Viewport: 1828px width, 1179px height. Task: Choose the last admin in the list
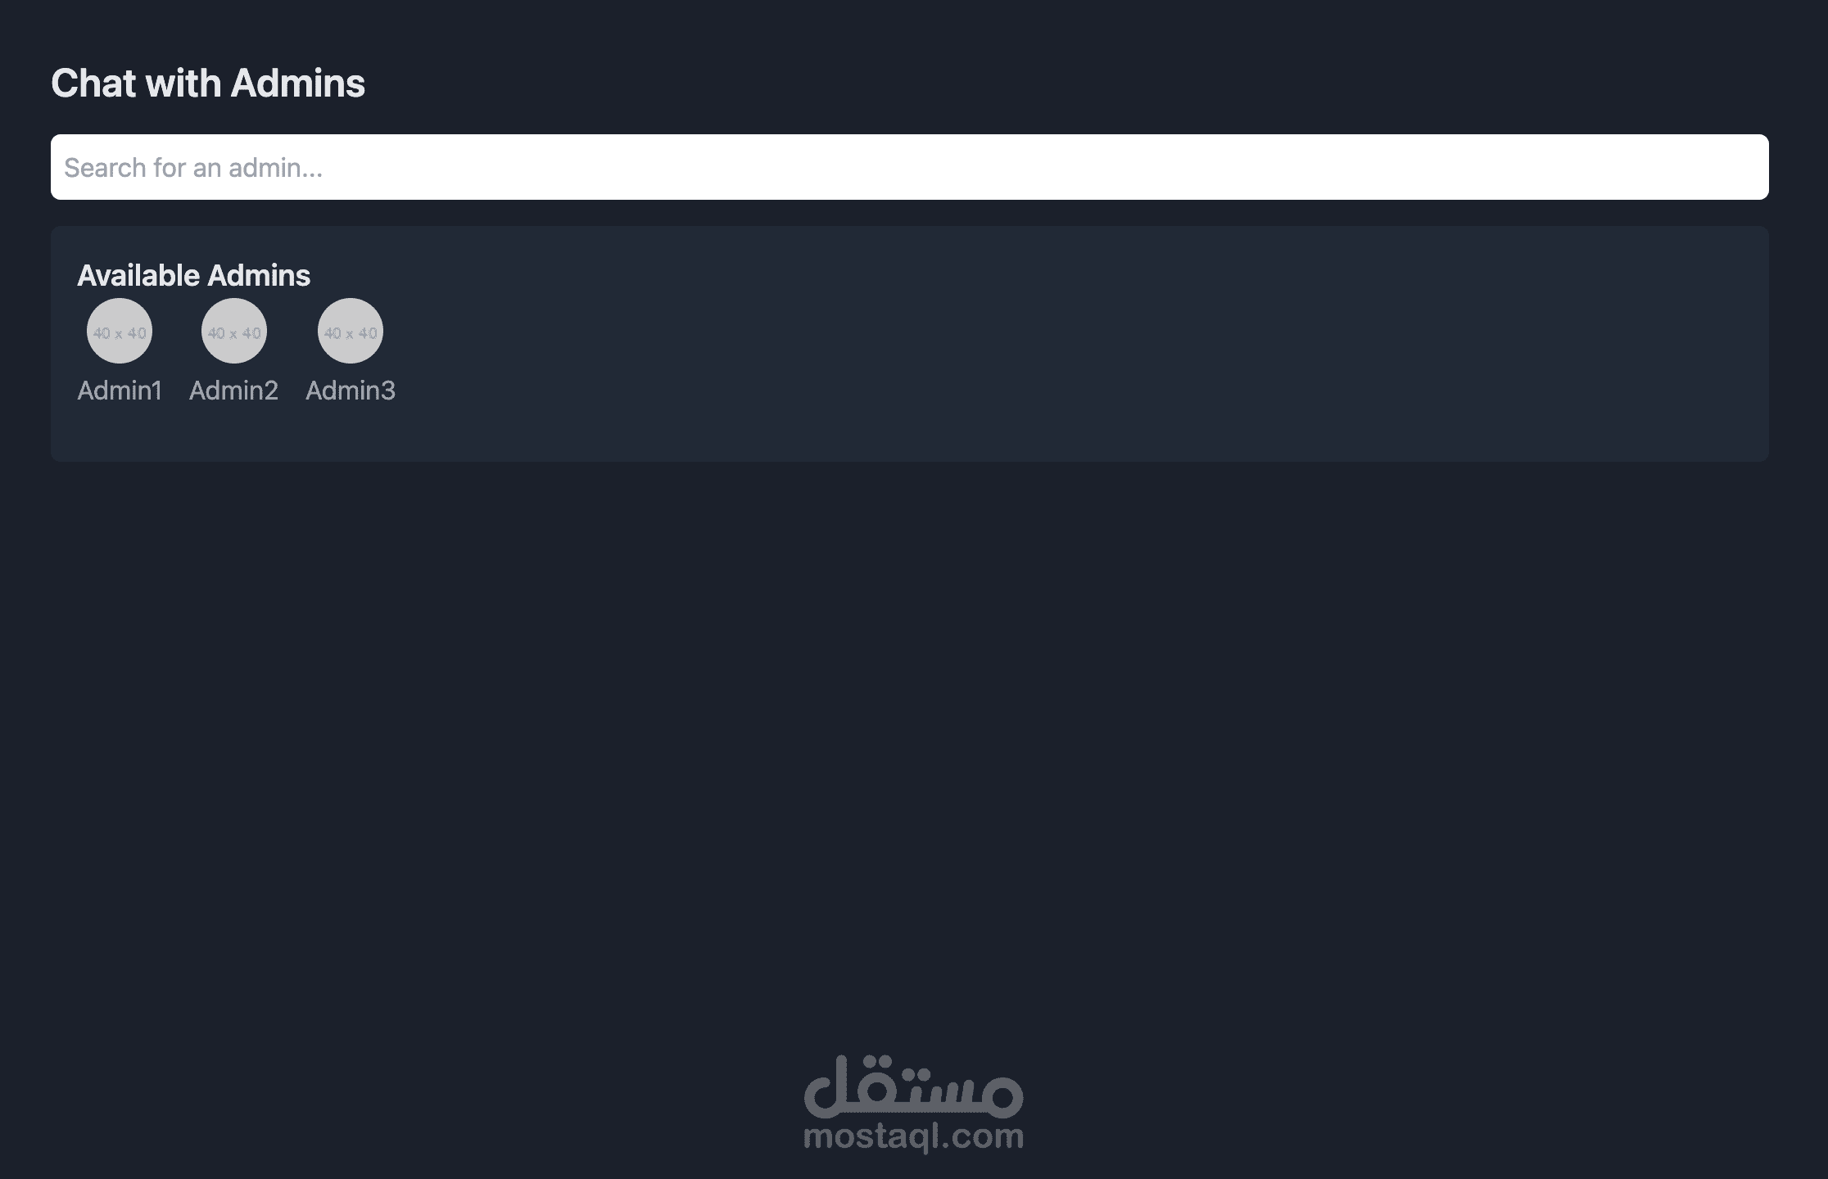(x=351, y=350)
